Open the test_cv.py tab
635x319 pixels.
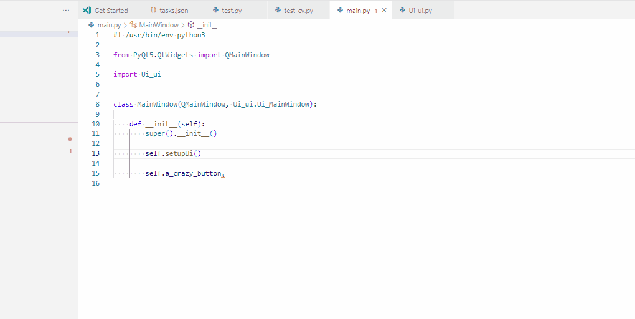pyautogui.click(x=298, y=11)
